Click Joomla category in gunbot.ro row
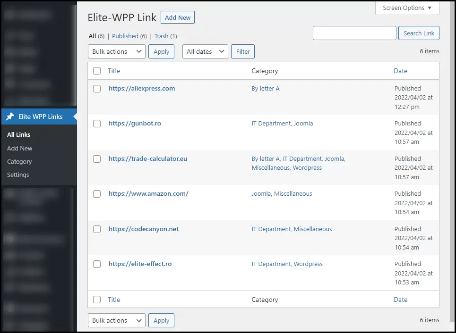Viewport: 456px width, 333px height. click(x=303, y=124)
